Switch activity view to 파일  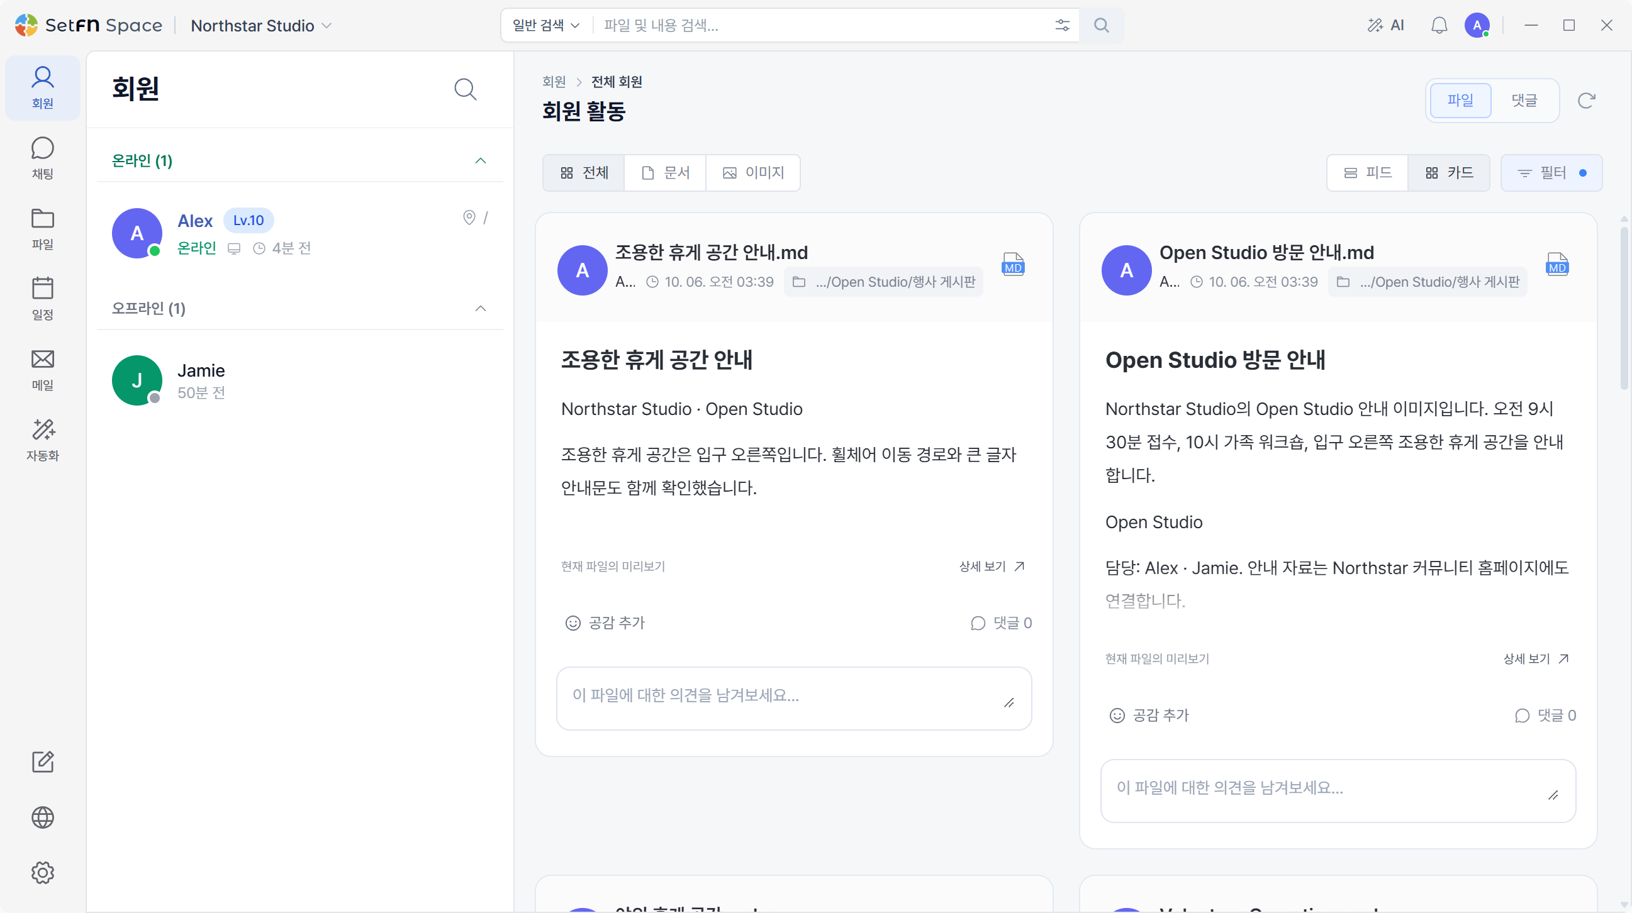click(x=1460, y=100)
